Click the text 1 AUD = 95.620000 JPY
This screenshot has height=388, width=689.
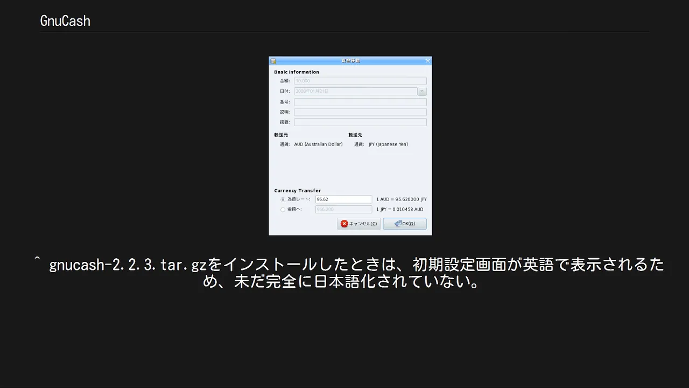pyautogui.click(x=402, y=199)
